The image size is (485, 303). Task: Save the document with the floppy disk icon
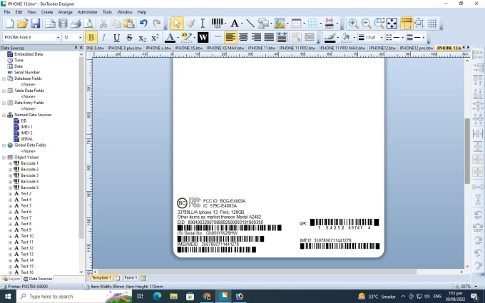[x=35, y=24]
